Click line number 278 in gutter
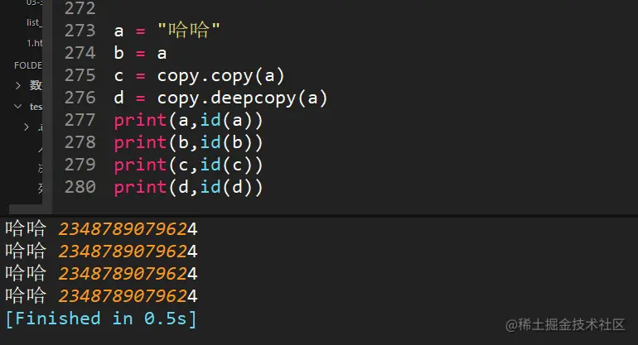 [x=80, y=142]
